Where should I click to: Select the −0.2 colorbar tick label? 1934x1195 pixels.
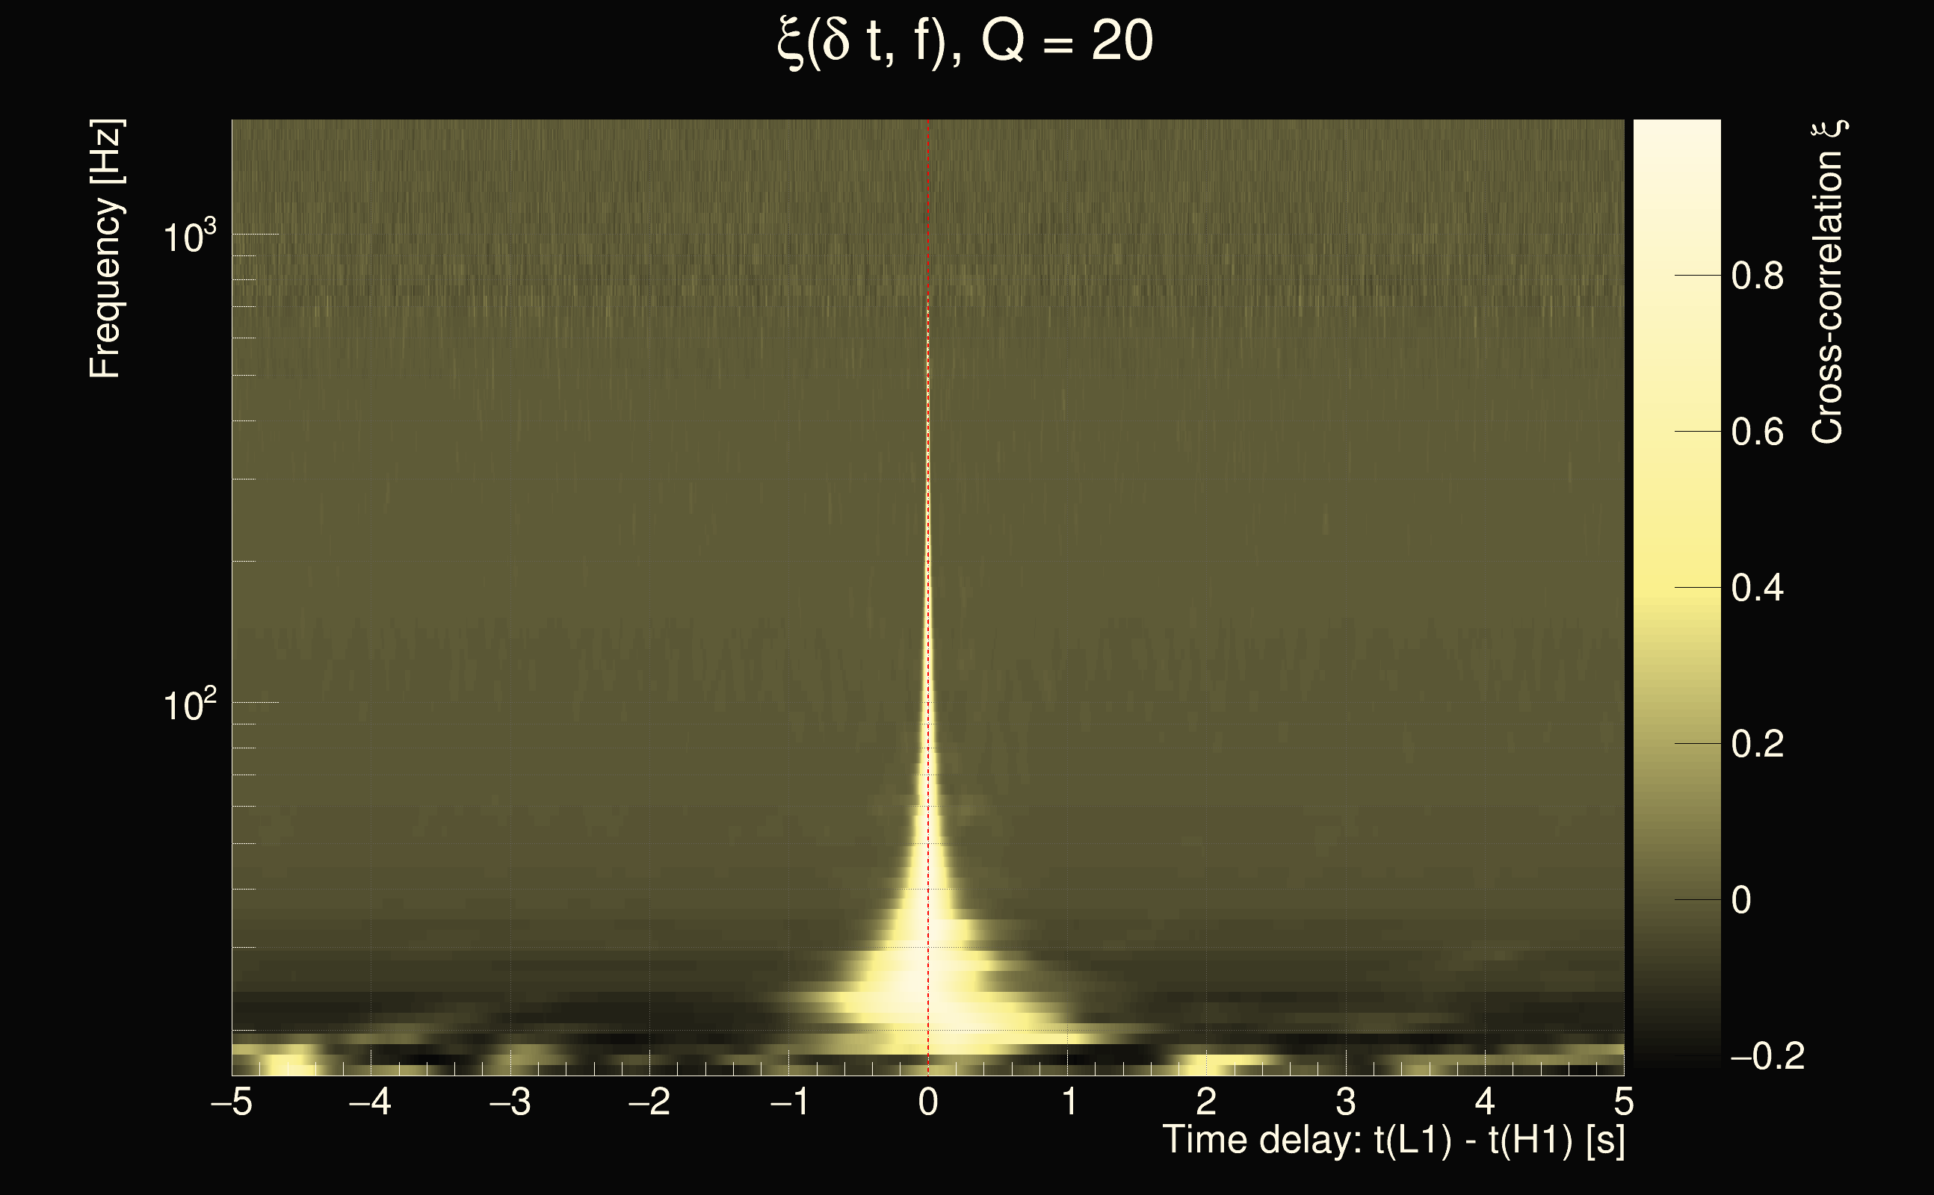(1767, 1056)
